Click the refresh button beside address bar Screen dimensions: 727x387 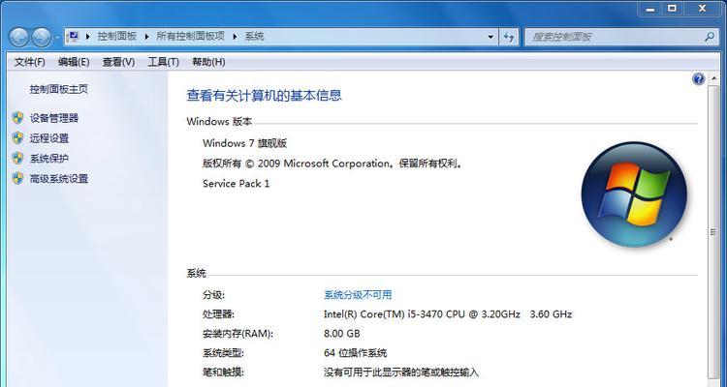tap(509, 37)
